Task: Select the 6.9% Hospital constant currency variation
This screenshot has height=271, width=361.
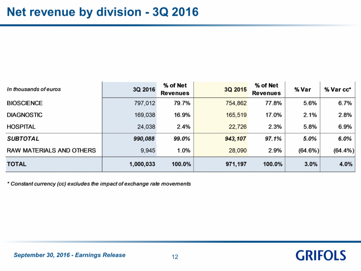Action: (x=345, y=127)
